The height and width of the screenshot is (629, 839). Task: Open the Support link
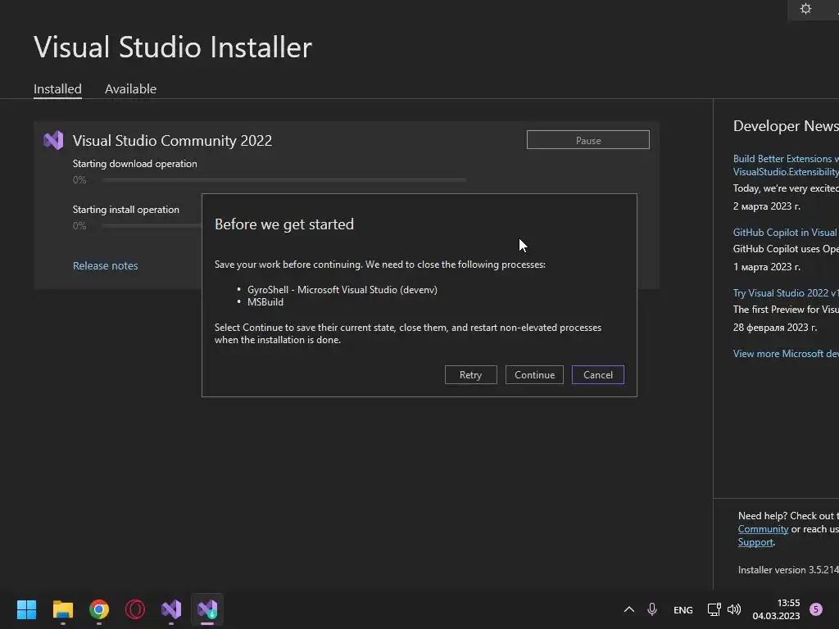click(755, 542)
